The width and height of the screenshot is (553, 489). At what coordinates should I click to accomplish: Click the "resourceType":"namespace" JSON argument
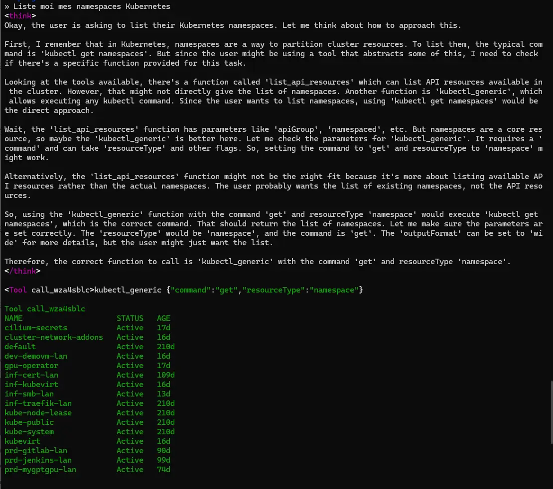pos(300,290)
